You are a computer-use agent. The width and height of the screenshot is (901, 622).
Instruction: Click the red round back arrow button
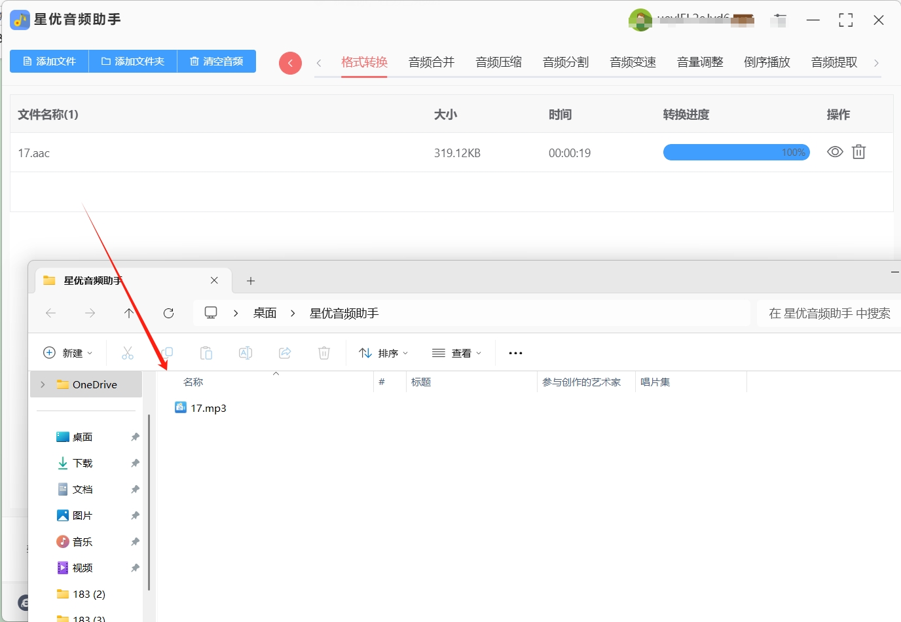290,64
